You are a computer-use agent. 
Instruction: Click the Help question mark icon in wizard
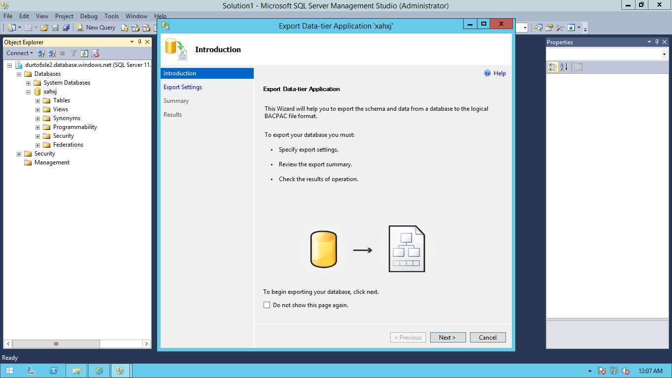point(487,73)
